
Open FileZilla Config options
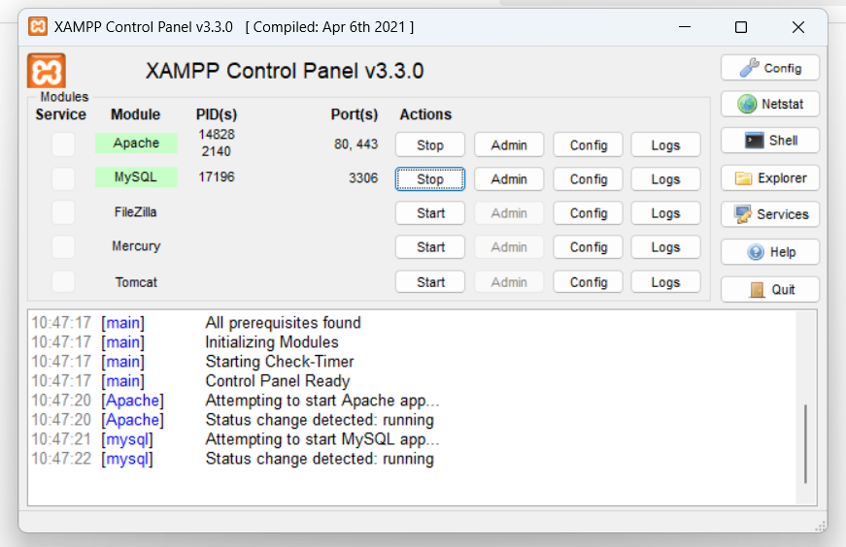[x=588, y=212]
